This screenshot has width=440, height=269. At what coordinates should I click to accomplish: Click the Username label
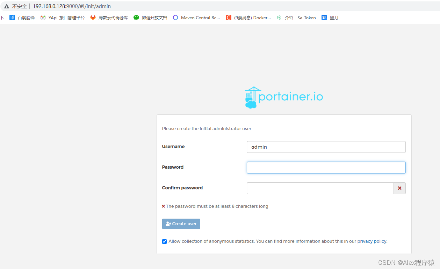173,147
